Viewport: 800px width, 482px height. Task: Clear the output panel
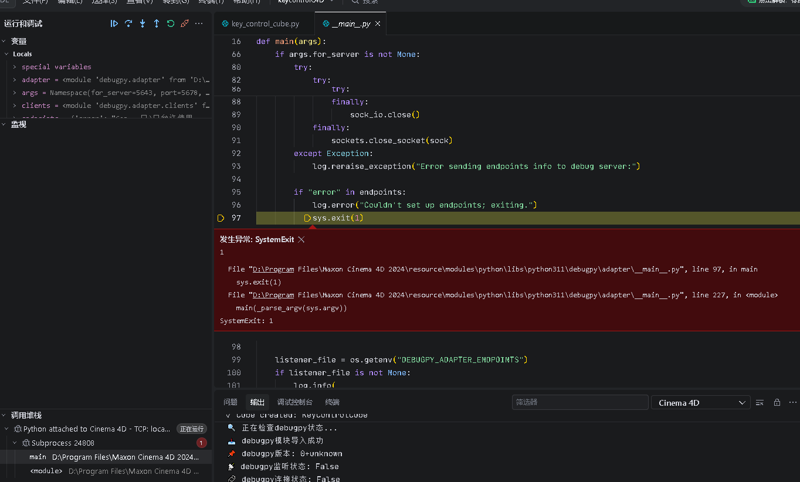click(x=760, y=402)
